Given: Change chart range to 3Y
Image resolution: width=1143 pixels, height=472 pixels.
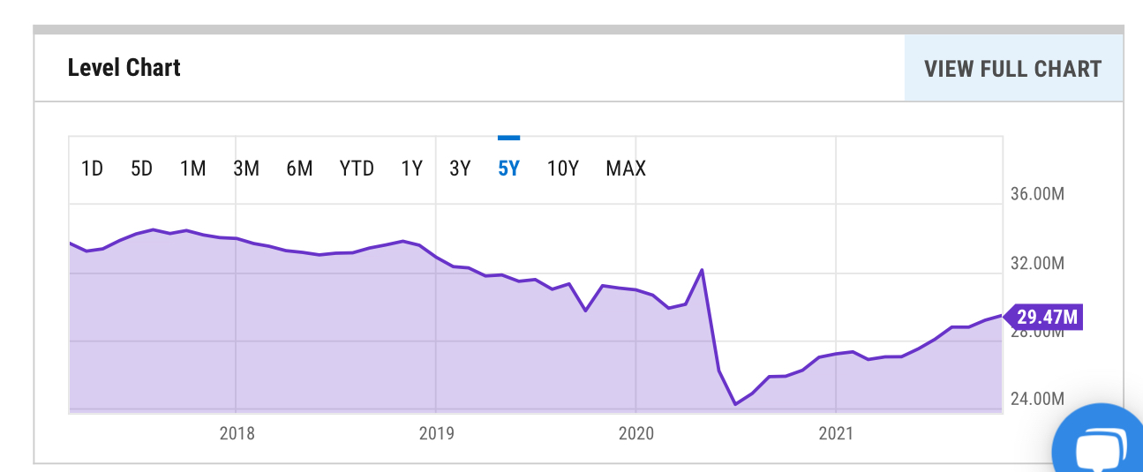Looking at the screenshot, I should [x=460, y=169].
